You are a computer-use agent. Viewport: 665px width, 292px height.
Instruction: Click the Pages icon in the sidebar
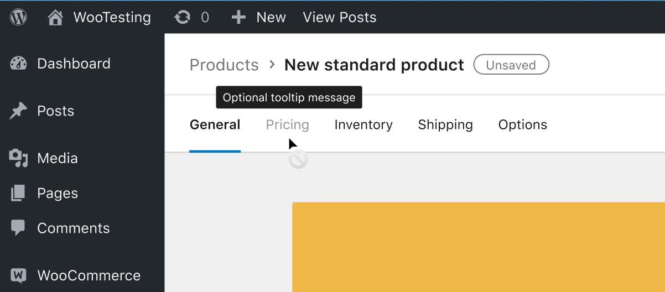18,193
